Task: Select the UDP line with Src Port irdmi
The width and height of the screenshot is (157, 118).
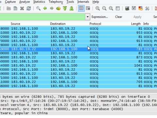Action: pos(78,109)
